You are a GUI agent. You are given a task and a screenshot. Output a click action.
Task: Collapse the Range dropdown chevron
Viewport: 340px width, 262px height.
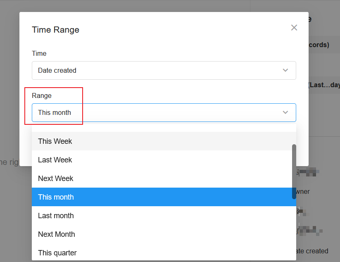coord(285,112)
